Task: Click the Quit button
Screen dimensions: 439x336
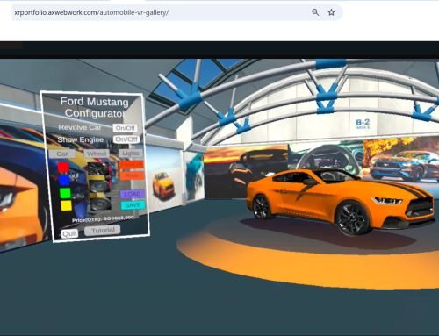Action: click(69, 233)
